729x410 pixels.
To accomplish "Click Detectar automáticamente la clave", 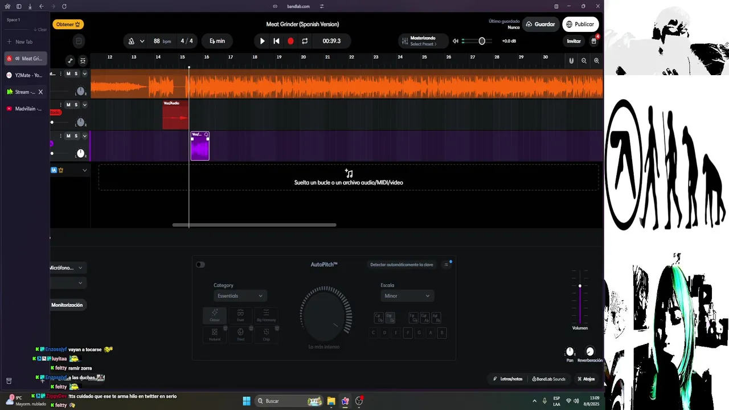I will click(x=402, y=264).
